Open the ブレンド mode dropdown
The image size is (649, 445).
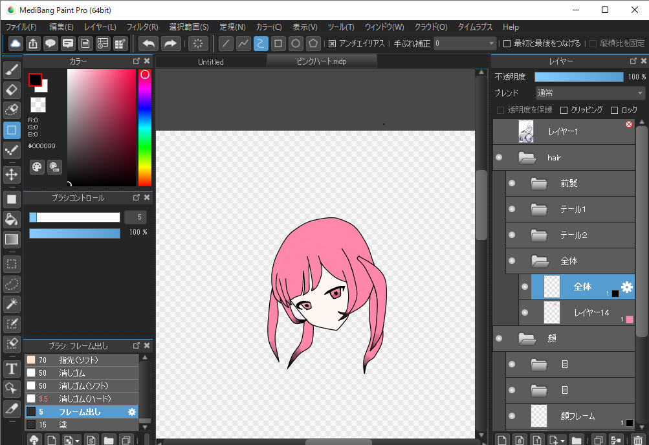click(x=590, y=93)
